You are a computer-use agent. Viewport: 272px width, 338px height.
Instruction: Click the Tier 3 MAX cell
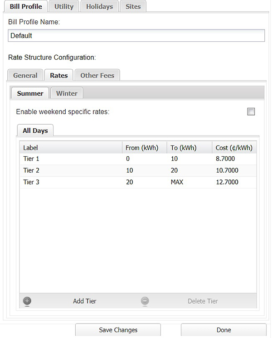(x=177, y=182)
